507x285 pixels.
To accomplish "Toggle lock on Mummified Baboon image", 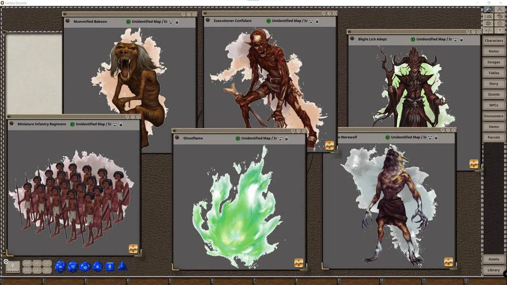I will click(x=177, y=22).
